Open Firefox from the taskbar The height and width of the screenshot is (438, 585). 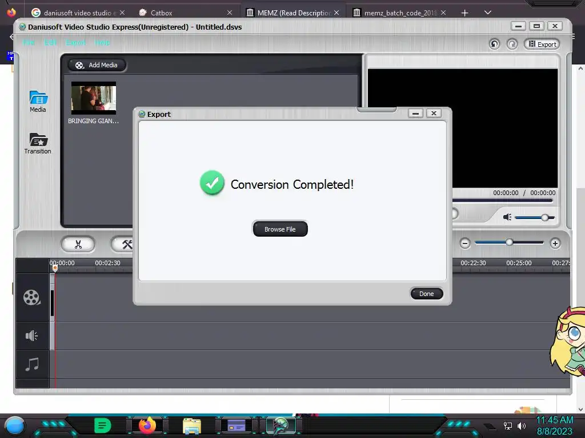pos(147,425)
